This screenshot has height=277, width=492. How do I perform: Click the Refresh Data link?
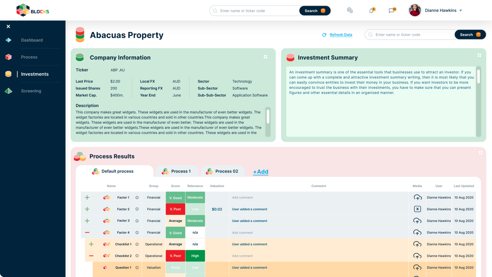341,35
